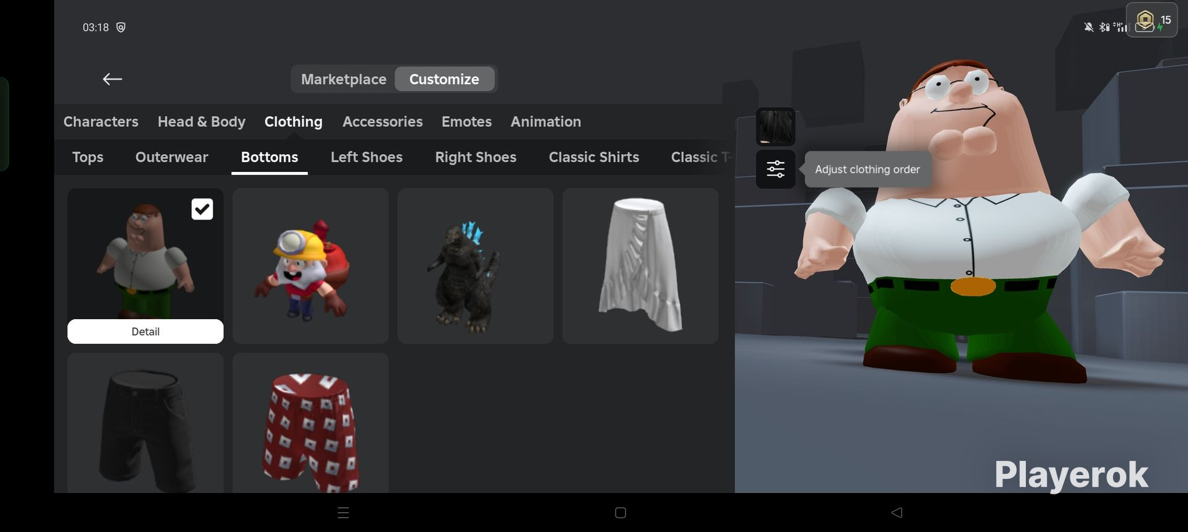
Task: Switch to the Left Shoes subcategory
Action: click(x=366, y=157)
